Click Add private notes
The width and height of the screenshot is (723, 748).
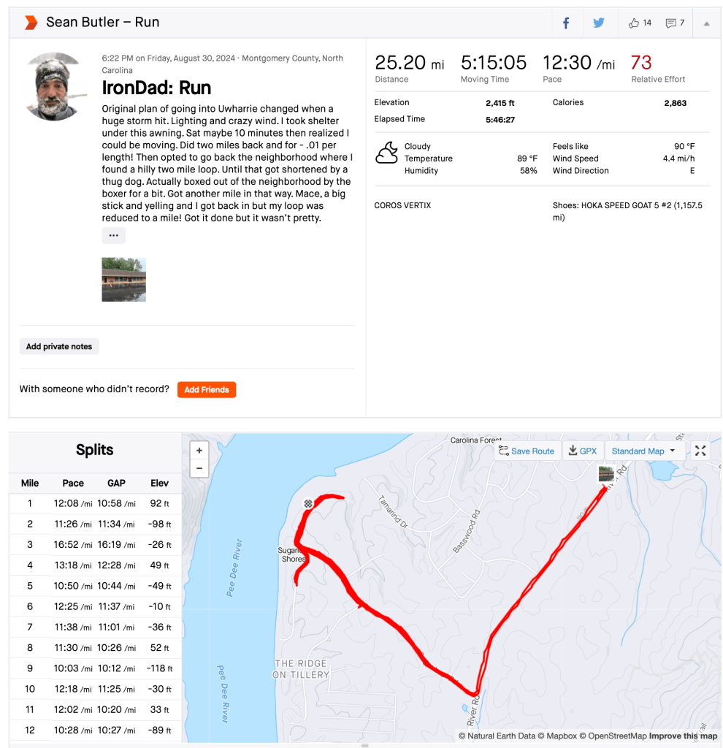coord(59,346)
